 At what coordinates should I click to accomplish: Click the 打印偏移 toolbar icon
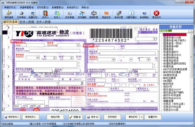click(82, 14)
